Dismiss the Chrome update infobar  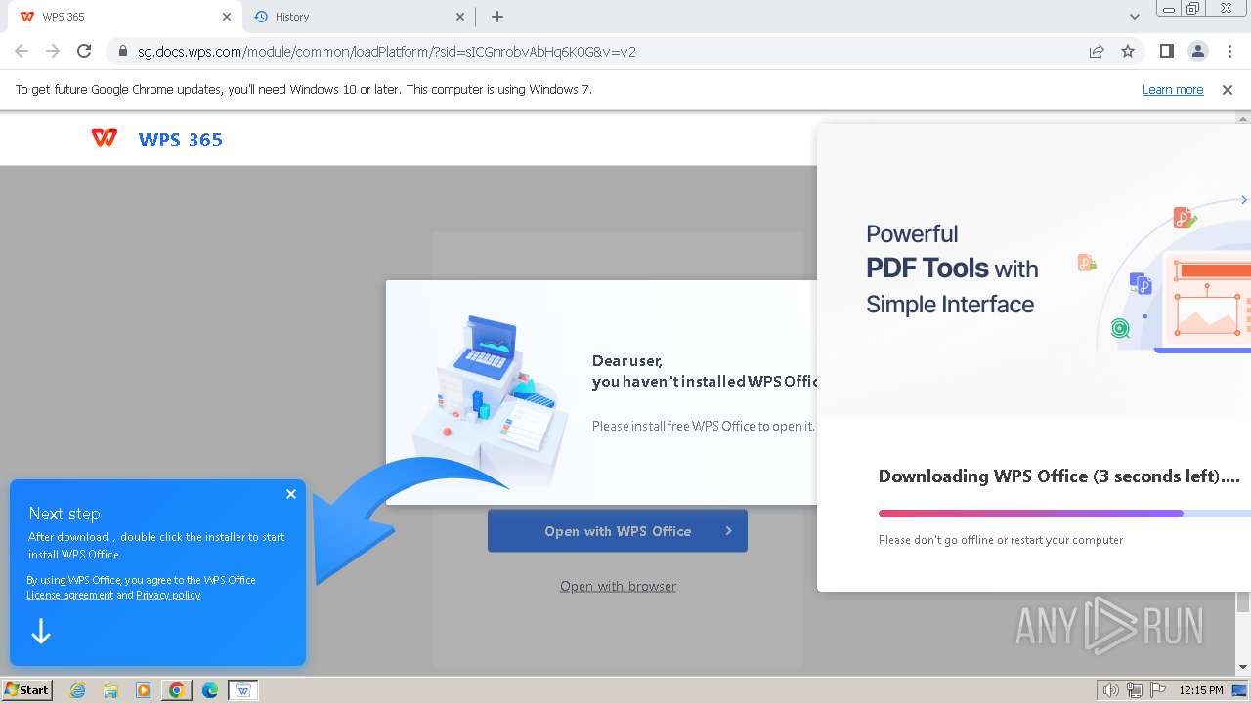(x=1228, y=90)
